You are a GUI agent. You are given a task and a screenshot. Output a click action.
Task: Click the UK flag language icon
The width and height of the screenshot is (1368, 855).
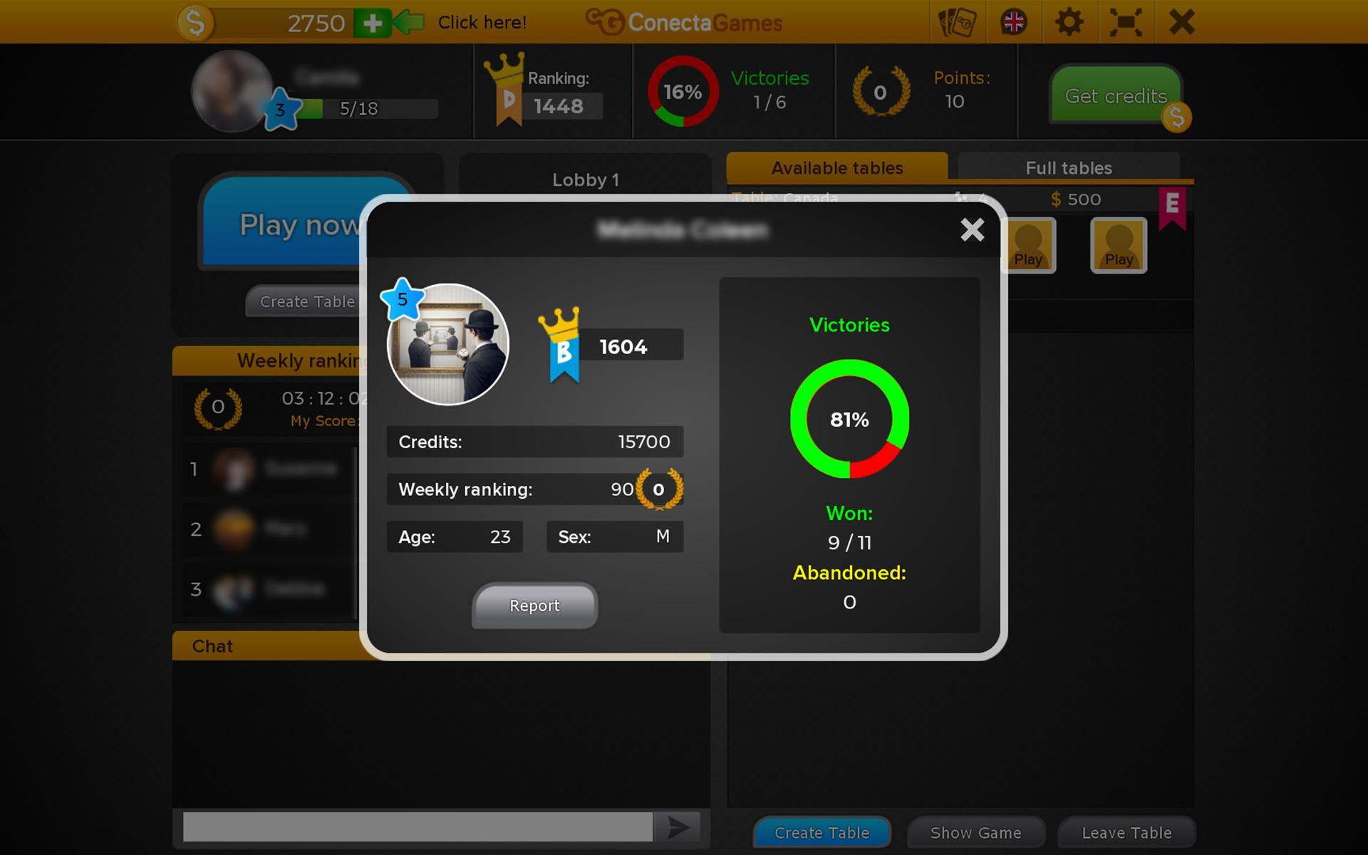[x=1015, y=21]
